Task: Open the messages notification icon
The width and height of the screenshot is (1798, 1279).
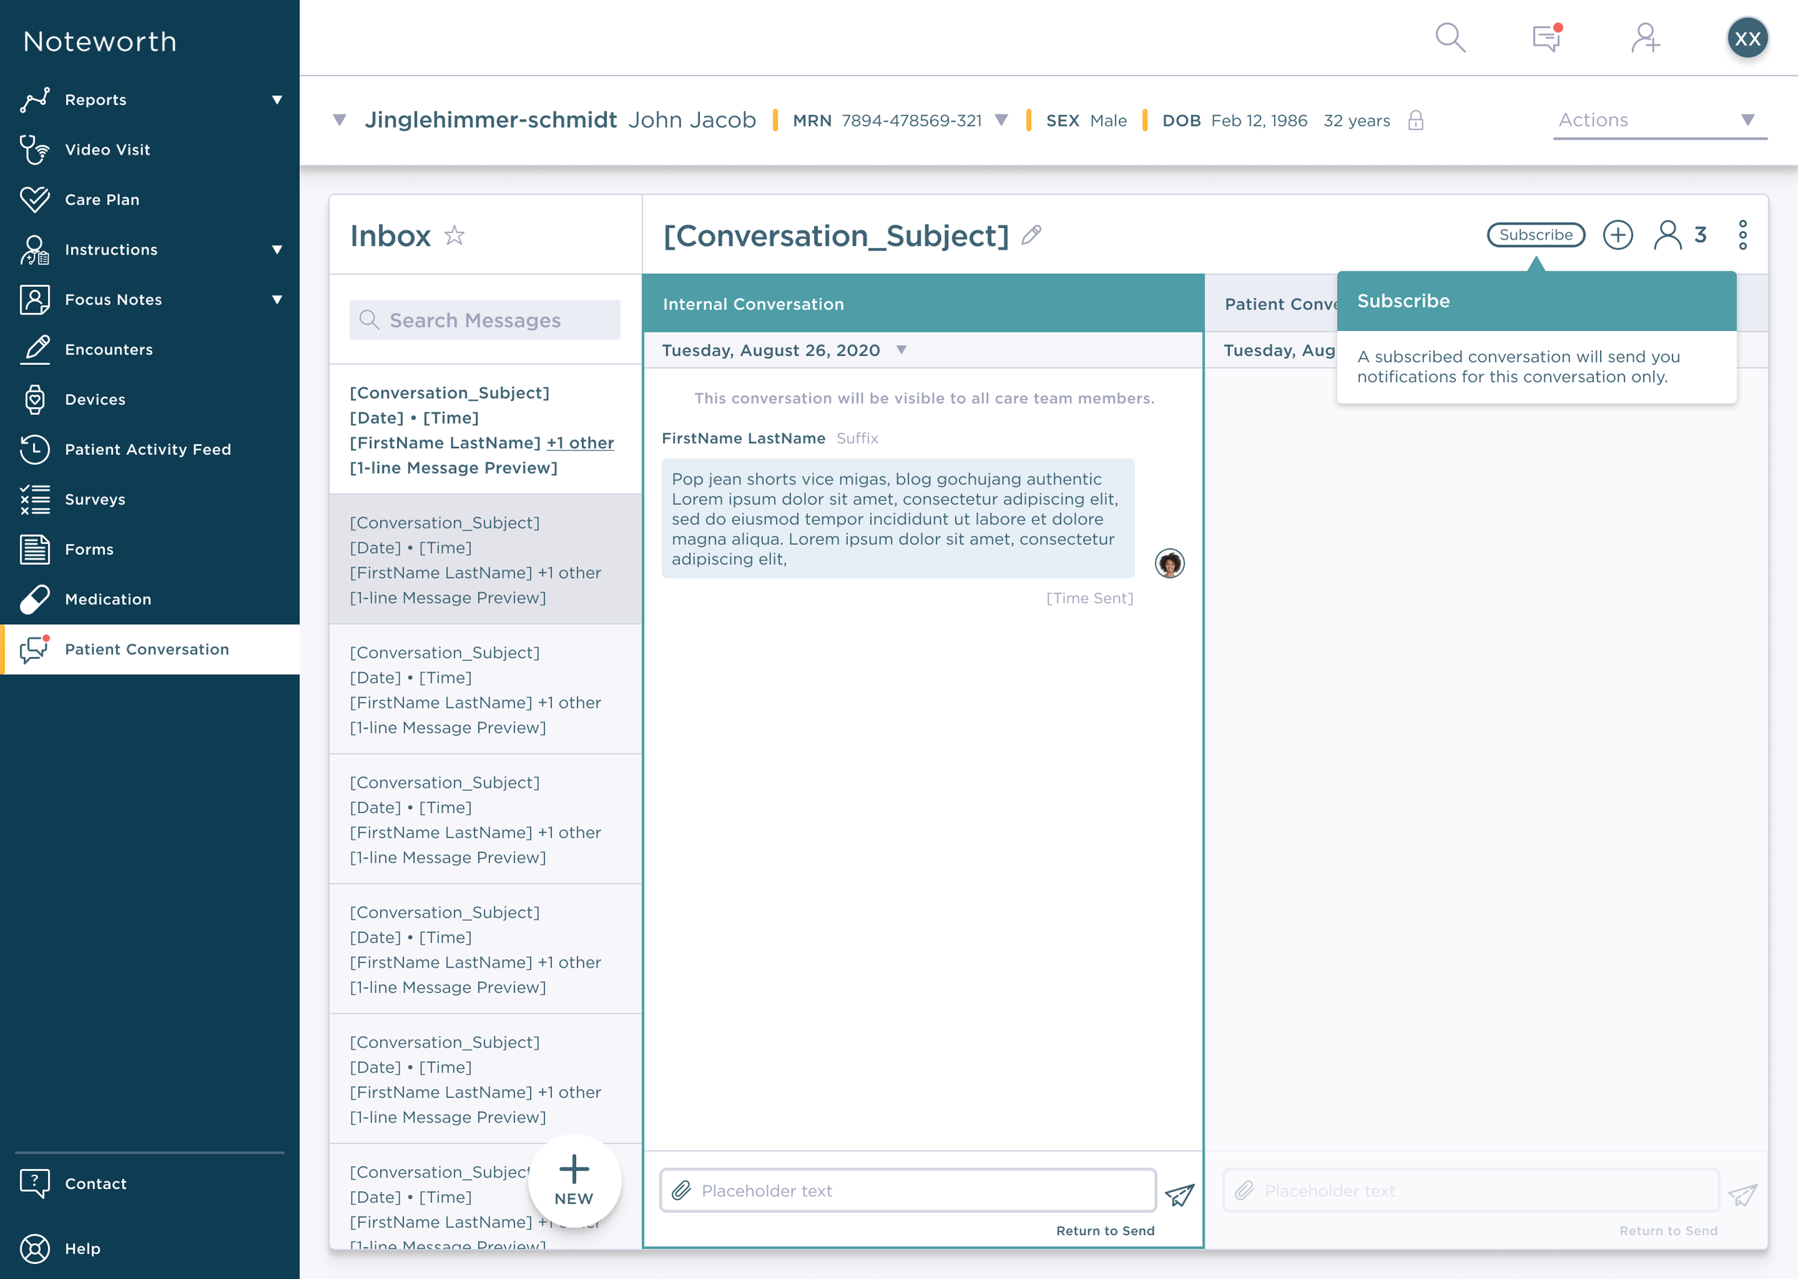Action: point(1546,37)
